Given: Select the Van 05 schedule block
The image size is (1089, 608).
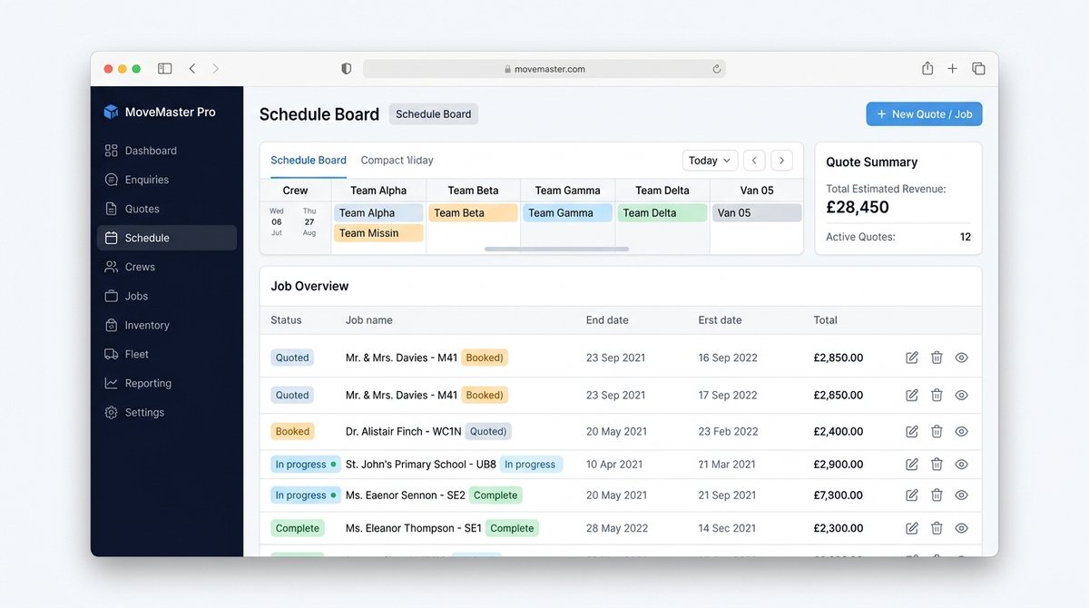Looking at the screenshot, I should pos(757,213).
